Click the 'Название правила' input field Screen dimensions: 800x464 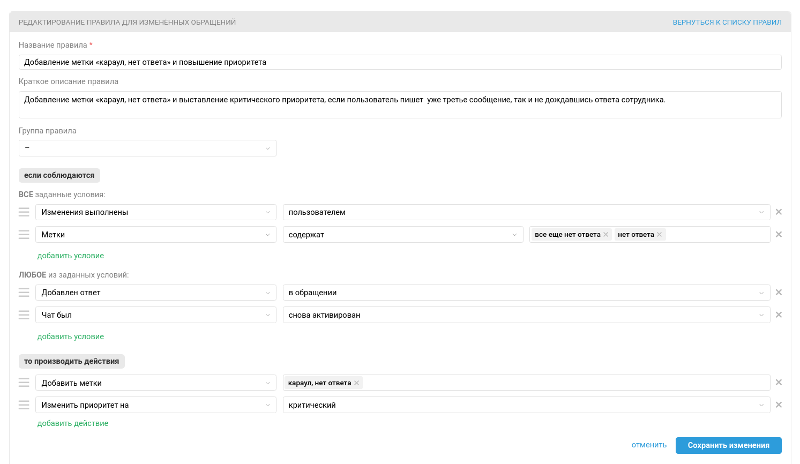pyautogui.click(x=400, y=62)
